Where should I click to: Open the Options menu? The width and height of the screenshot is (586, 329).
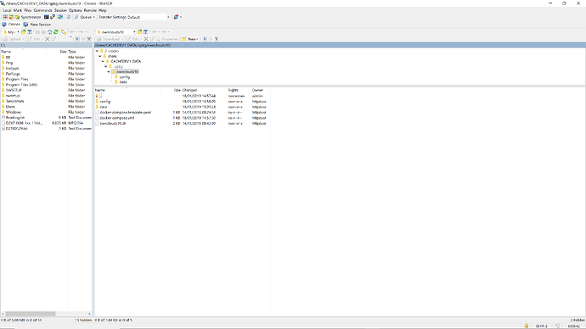coord(75,10)
